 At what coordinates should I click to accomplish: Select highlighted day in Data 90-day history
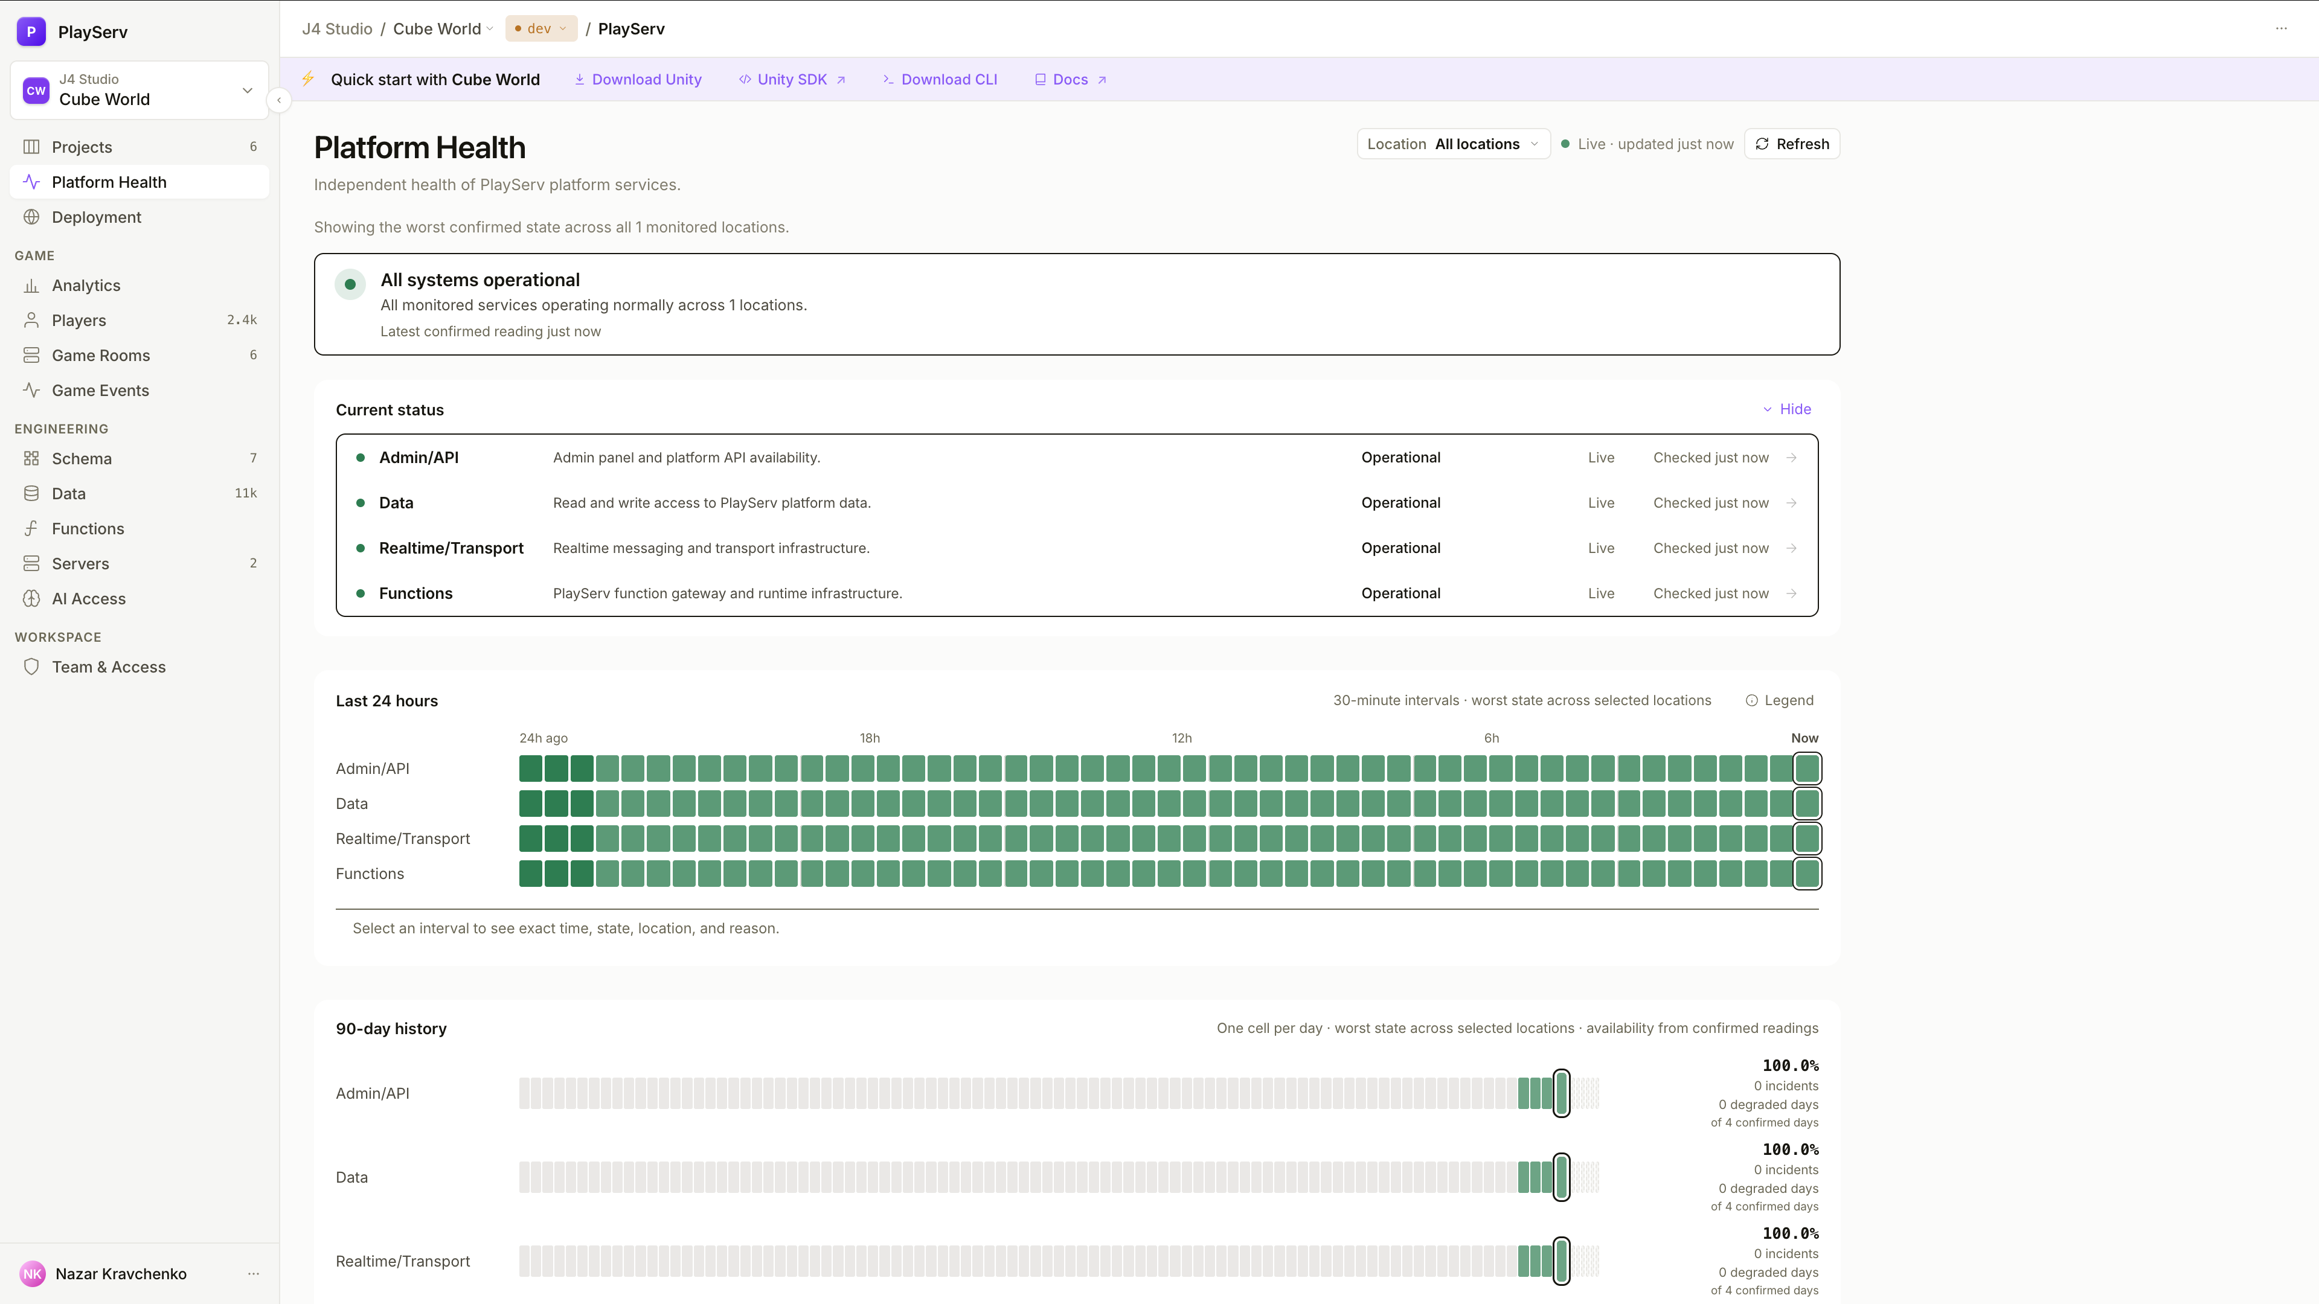point(1562,1177)
